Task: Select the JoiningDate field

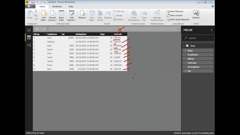Action: click(x=198, y=67)
